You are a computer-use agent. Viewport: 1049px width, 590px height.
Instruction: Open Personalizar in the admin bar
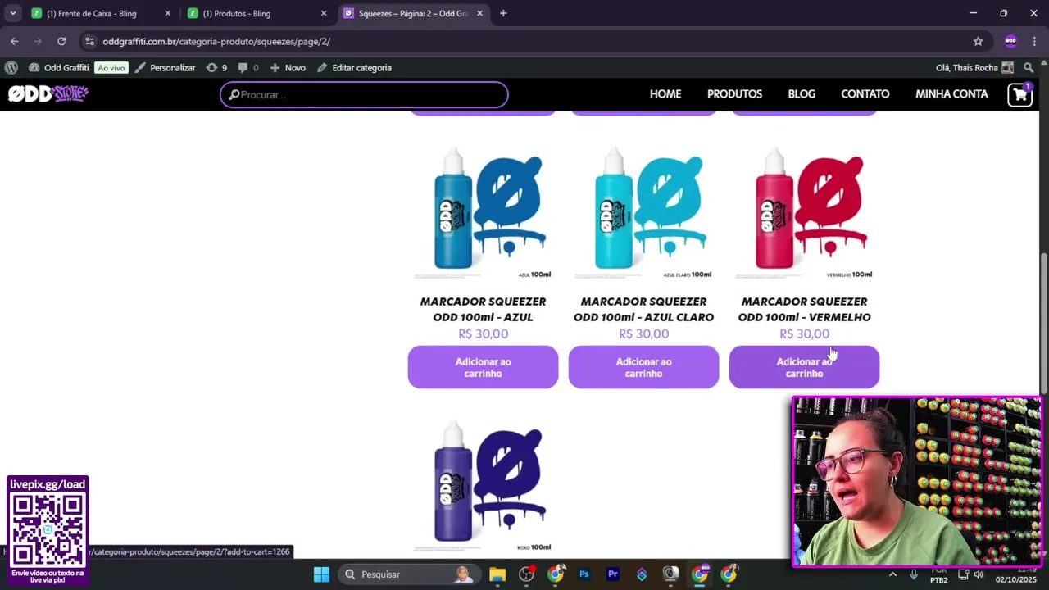pos(165,68)
